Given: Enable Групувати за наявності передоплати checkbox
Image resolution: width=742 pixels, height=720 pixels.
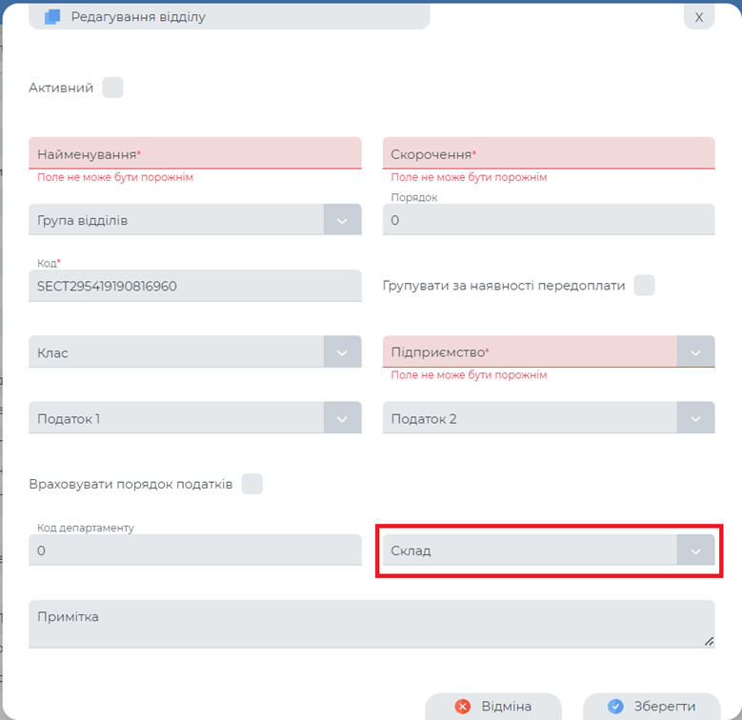Looking at the screenshot, I should click(645, 285).
